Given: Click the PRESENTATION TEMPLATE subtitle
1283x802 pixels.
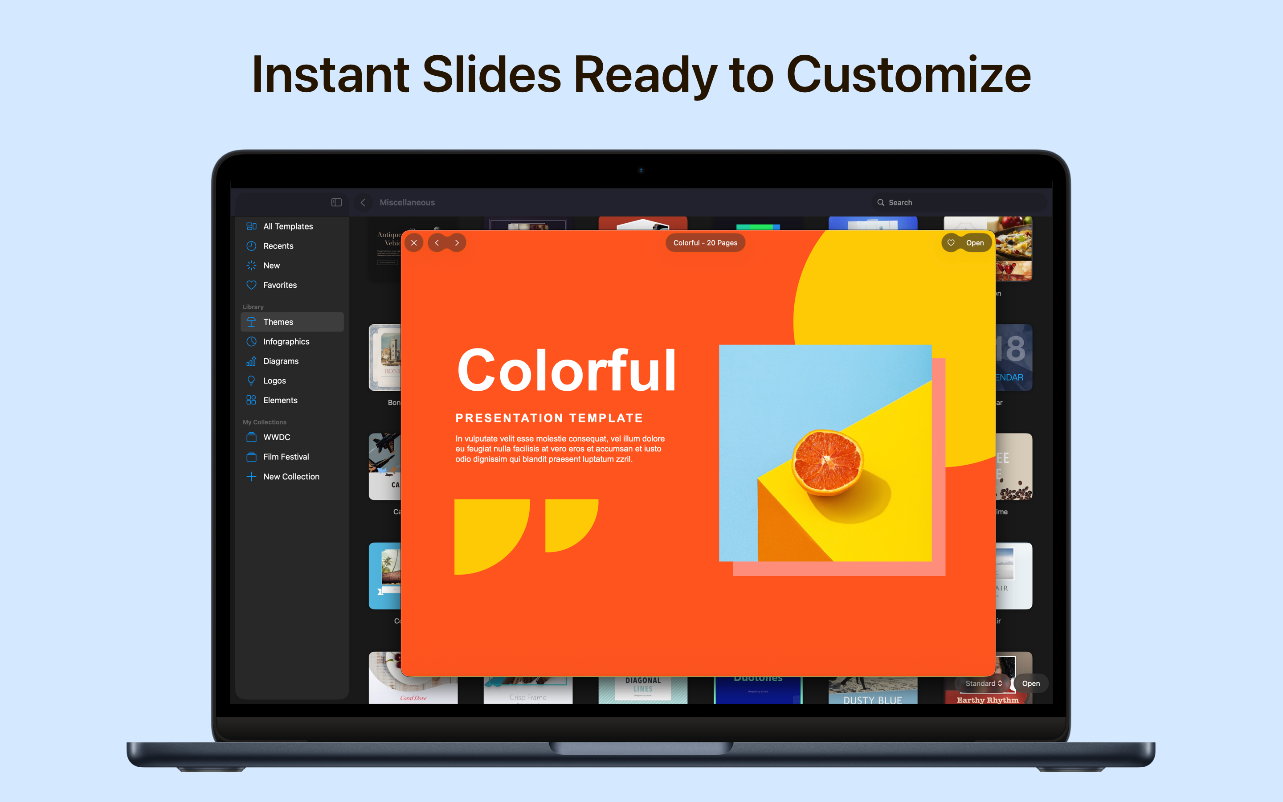Looking at the screenshot, I should pyautogui.click(x=549, y=418).
